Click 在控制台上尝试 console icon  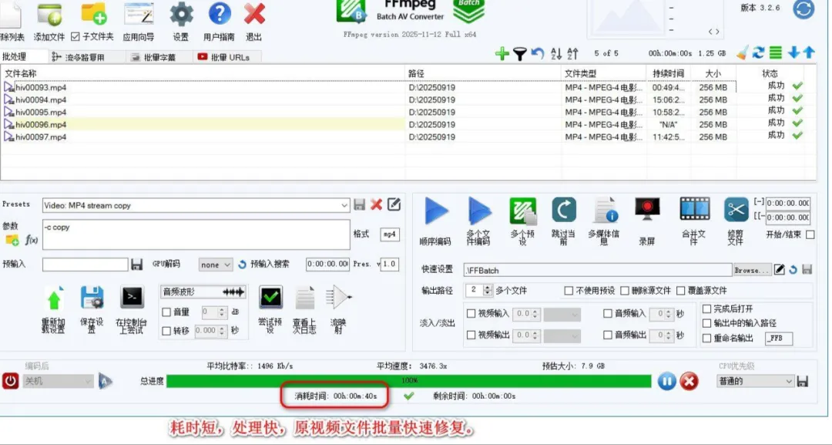point(132,298)
